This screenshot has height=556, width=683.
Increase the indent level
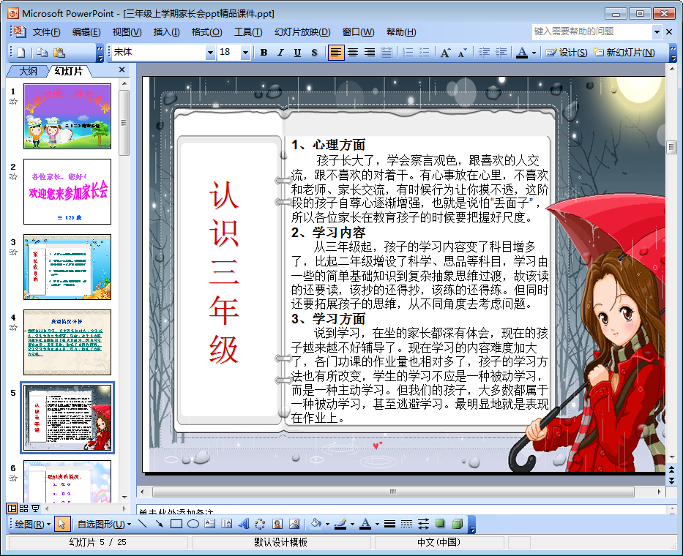tap(501, 53)
